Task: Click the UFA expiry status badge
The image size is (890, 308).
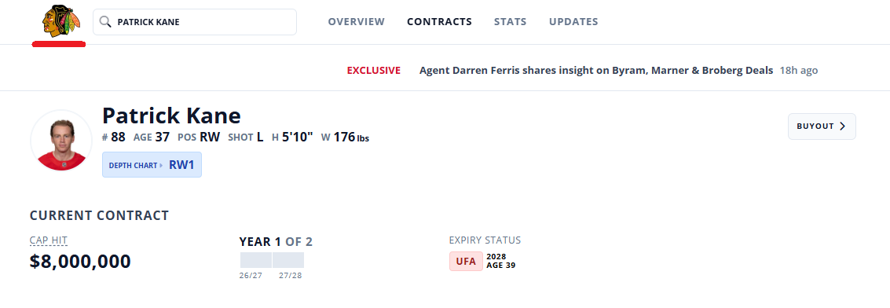Action: [466, 262]
